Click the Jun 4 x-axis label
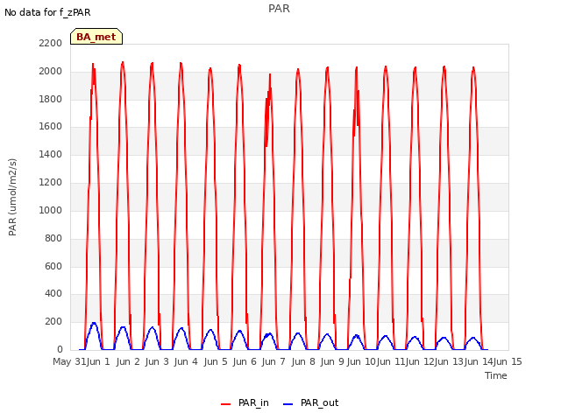The image size is (561, 420). tap(186, 361)
